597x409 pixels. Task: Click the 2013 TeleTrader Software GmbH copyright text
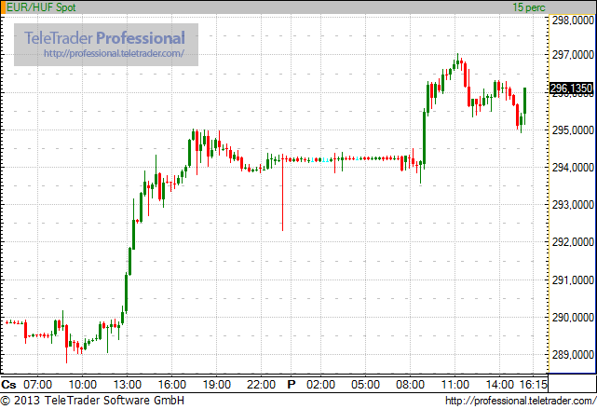coord(92,401)
